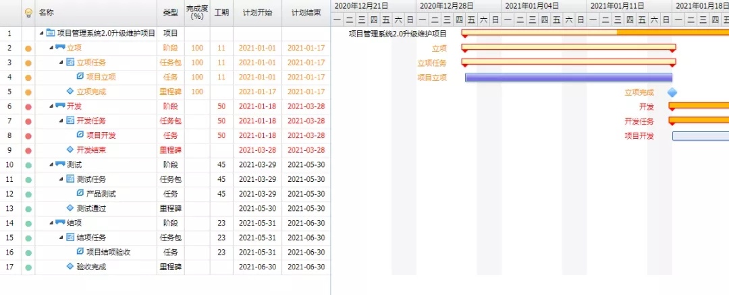Click the 立项完成 milestone diamond in Gantt chart
Viewport: 729px width, 295px height.
(672, 92)
